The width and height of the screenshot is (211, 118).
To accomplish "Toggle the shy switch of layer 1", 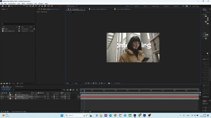I will tap(32, 95).
